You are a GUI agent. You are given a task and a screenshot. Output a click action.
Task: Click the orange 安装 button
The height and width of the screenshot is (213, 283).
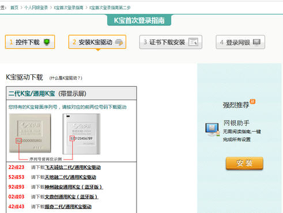click(244, 163)
